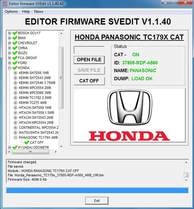Click the green checkmark icon beside FORD
This screenshot has height=209, width=194.
pyautogui.click(x=15, y=63)
